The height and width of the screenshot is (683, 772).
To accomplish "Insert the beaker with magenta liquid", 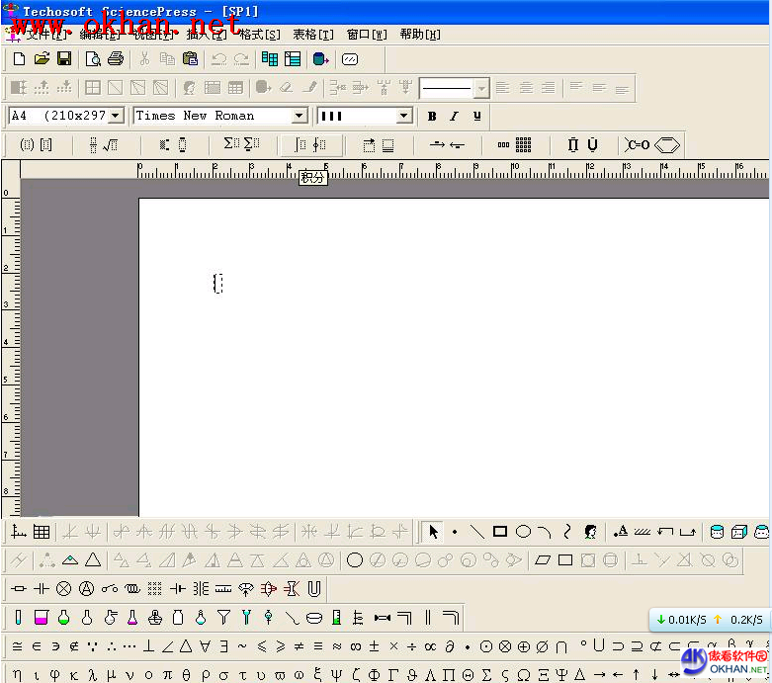I will 42,617.
